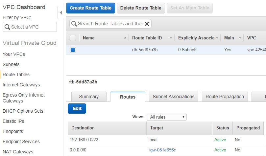
Task: Open the Route Table ID column dropdown
Action: (x=171, y=38)
